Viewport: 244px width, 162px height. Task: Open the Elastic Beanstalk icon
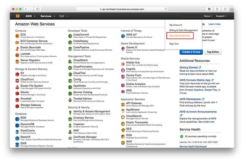[x=17, y=49]
